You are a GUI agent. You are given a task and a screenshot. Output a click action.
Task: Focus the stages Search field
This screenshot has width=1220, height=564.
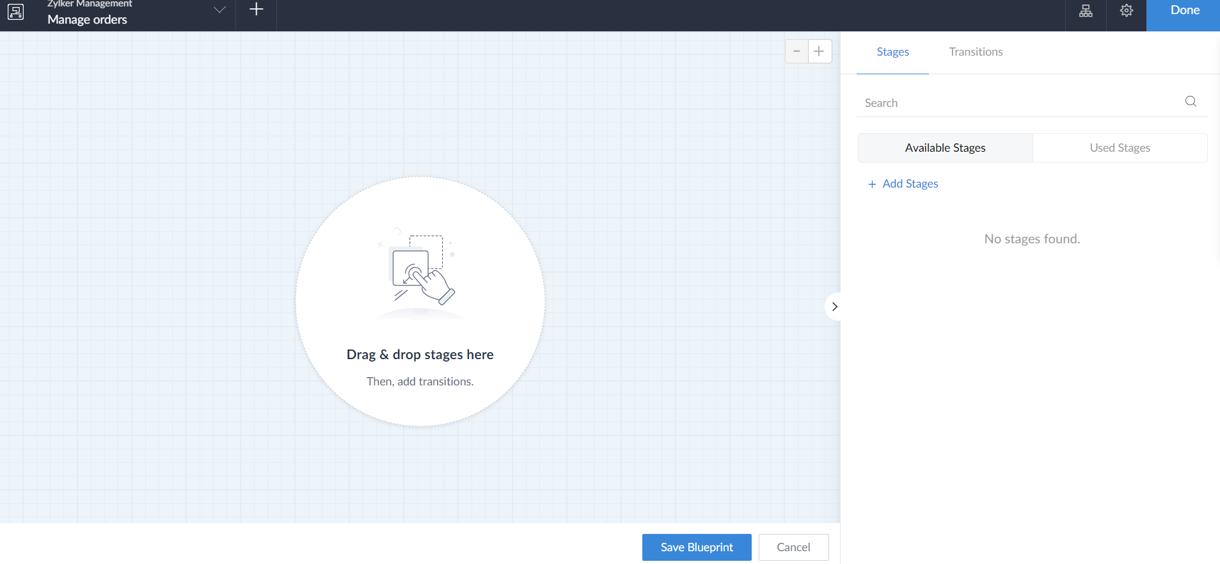point(1017,103)
